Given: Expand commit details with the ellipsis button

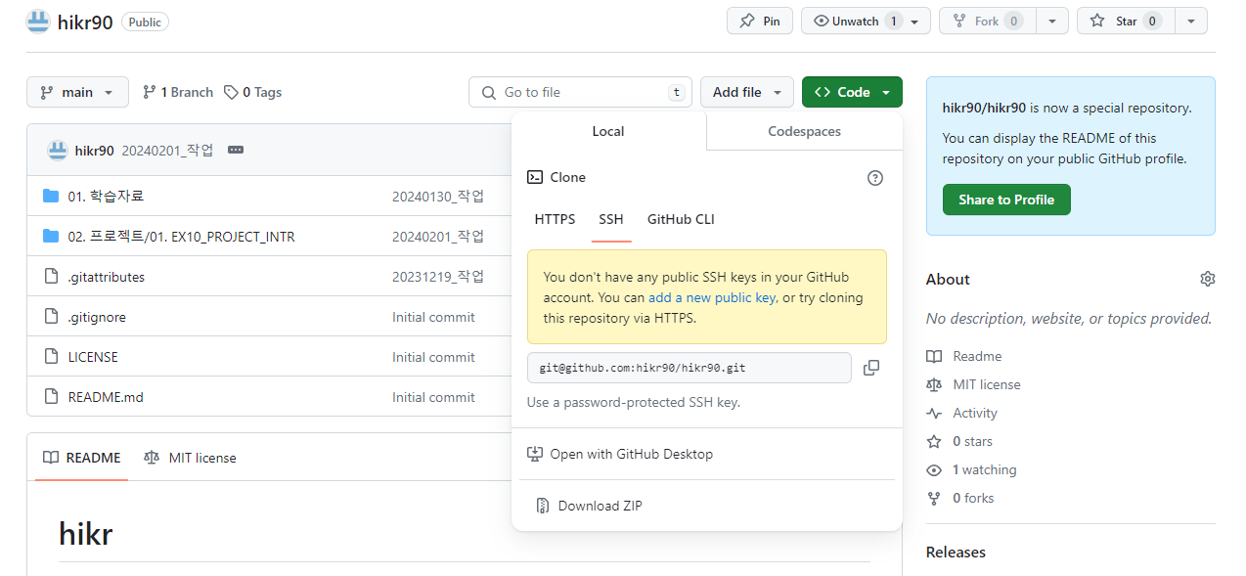Looking at the screenshot, I should point(235,150).
